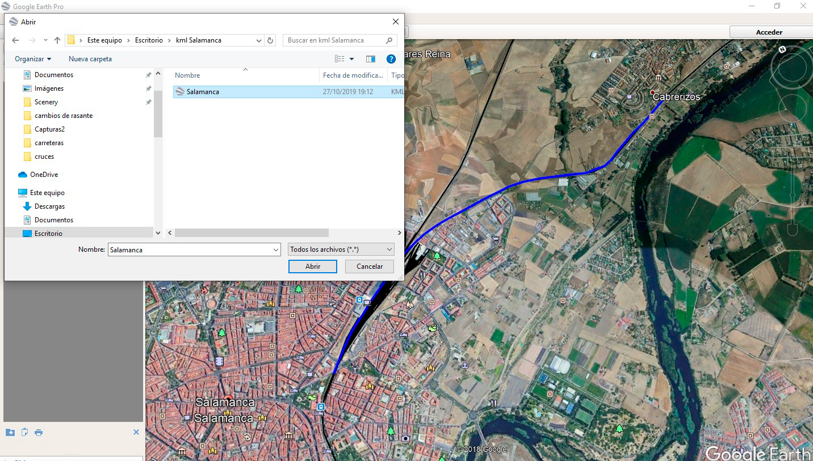
Task: Change the file view layout icon
Action: tap(340, 59)
